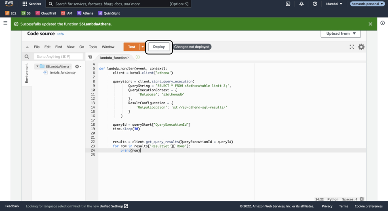This screenshot has width=388, height=211.
Task: Click the 24:22 cursor position indicator
Action: coord(319,199)
